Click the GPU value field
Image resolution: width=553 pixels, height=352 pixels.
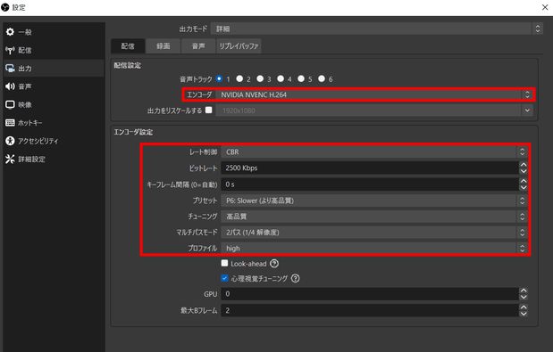[x=370, y=293]
